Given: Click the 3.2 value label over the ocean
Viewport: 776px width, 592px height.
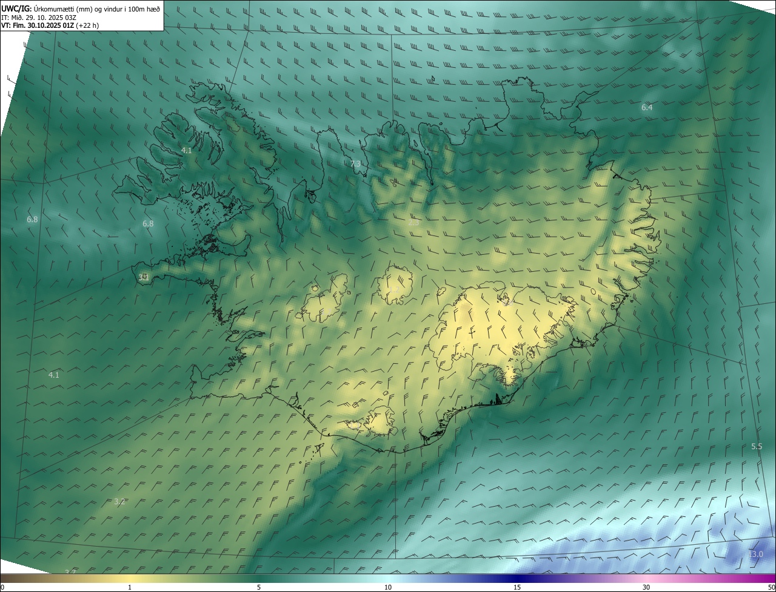Looking at the screenshot, I should pyautogui.click(x=119, y=501).
